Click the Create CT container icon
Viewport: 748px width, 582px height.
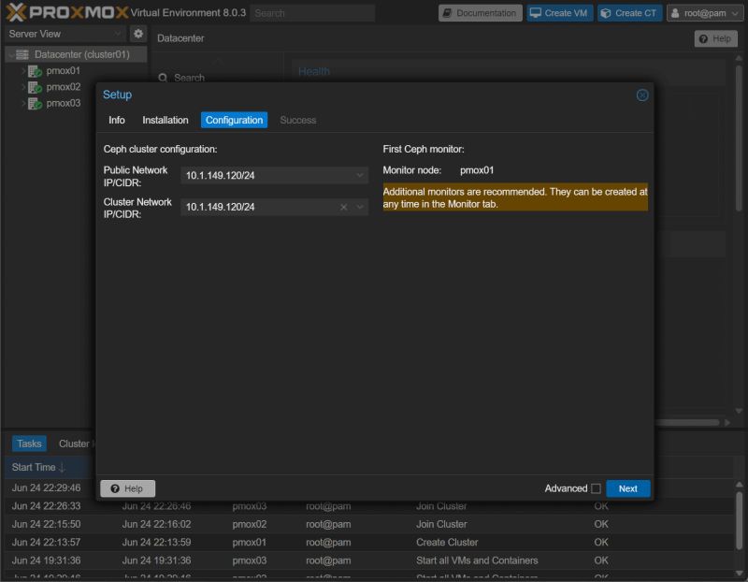point(607,12)
